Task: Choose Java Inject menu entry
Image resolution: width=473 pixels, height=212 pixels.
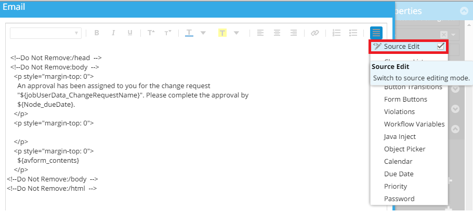Action: [x=400, y=136]
